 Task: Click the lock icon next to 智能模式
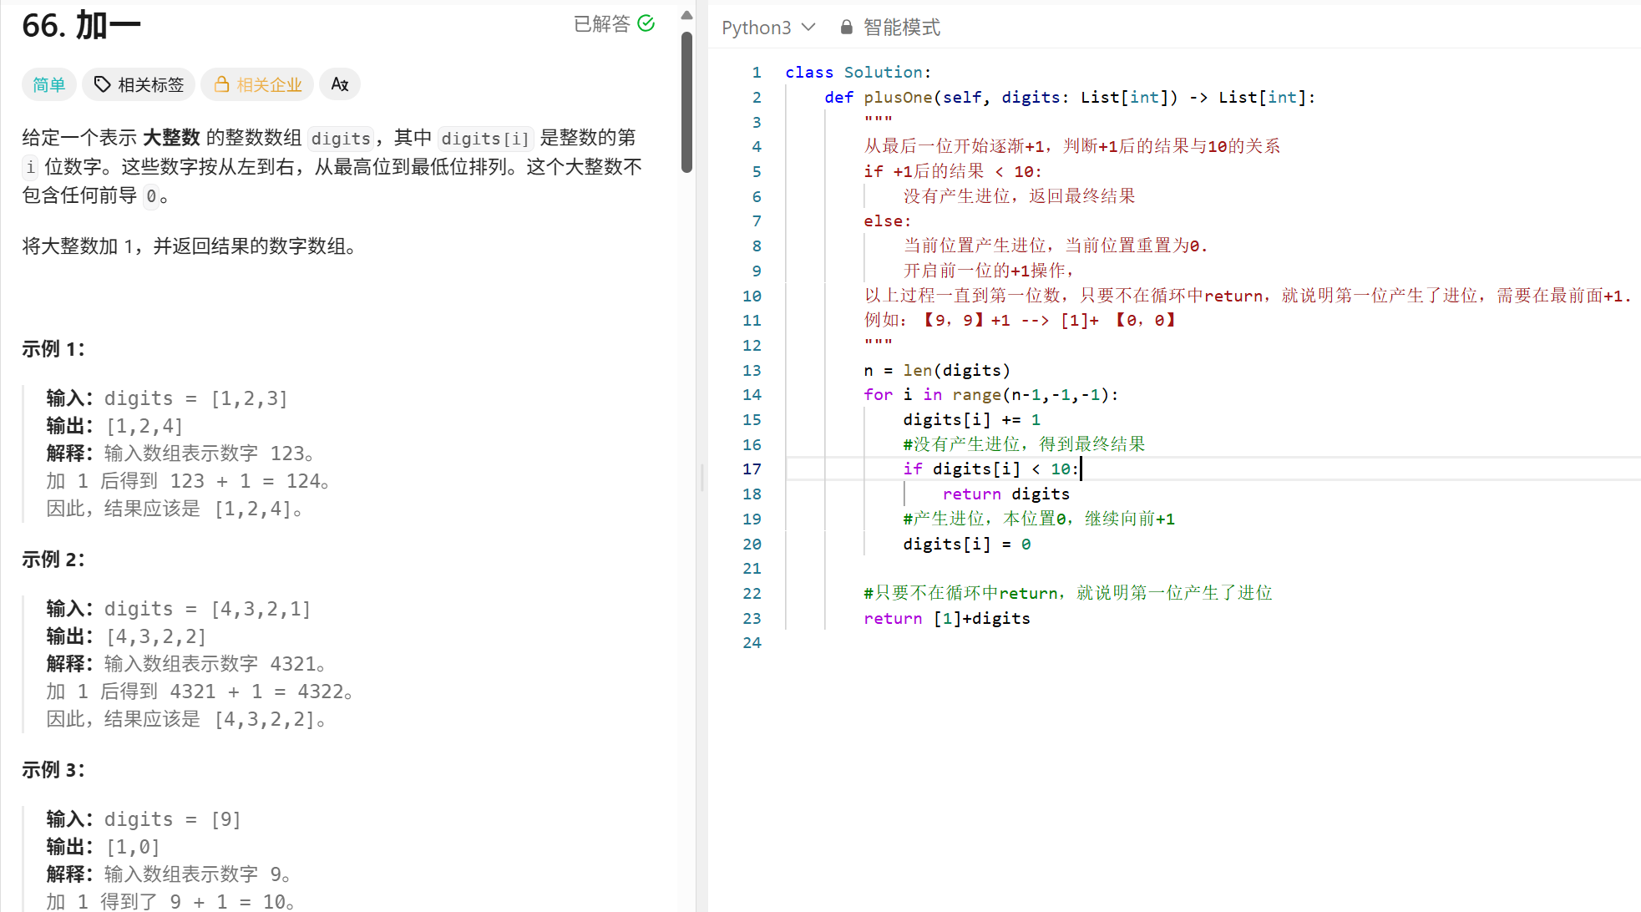point(845,27)
